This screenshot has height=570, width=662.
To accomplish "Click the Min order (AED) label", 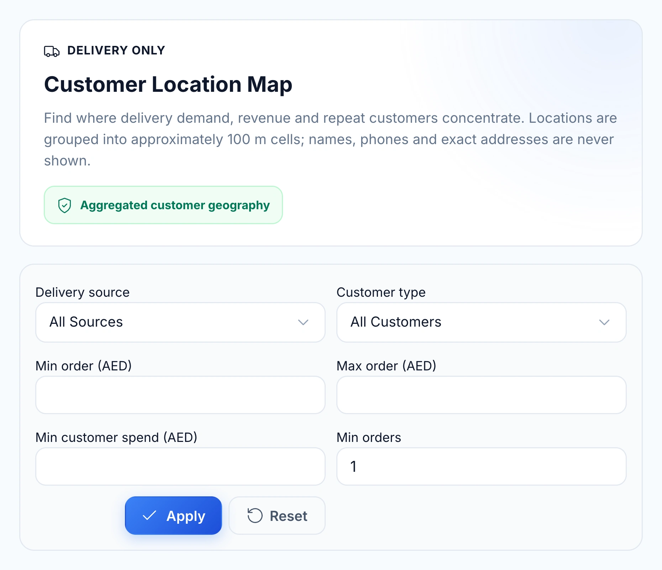I will click(x=84, y=366).
